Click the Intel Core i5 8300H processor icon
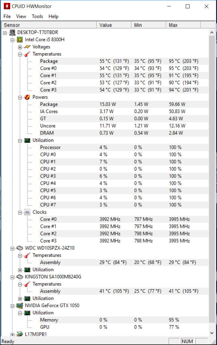 (20, 40)
